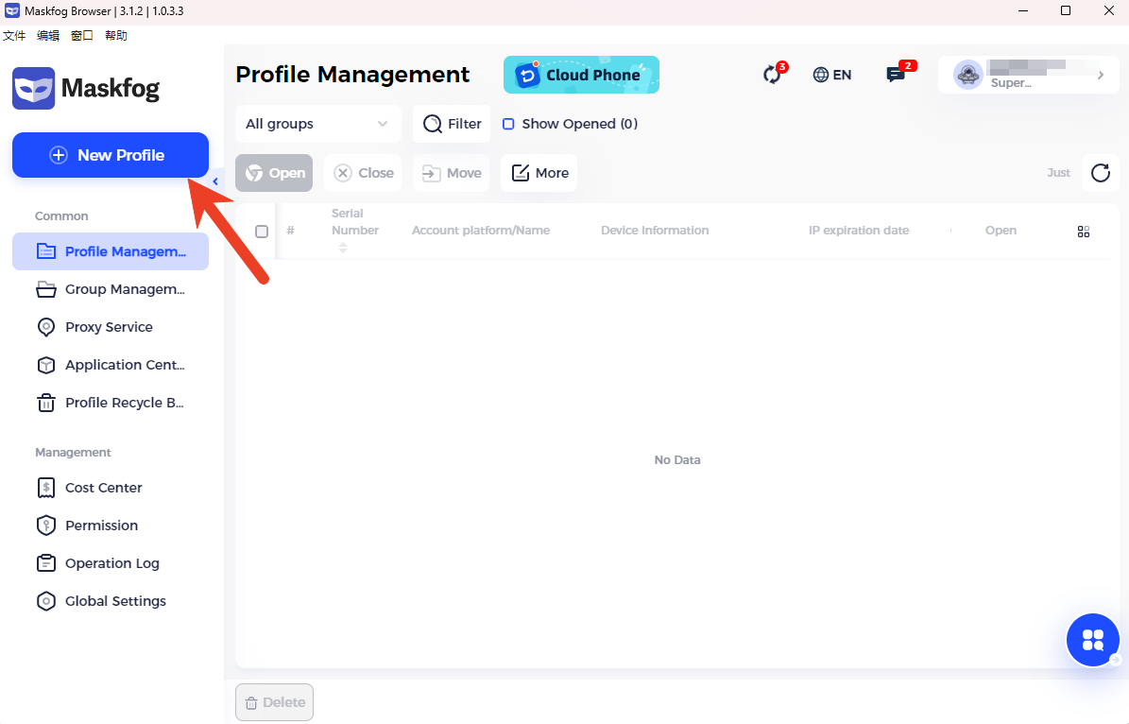Open the 帮助 menu

click(x=116, y=36)
